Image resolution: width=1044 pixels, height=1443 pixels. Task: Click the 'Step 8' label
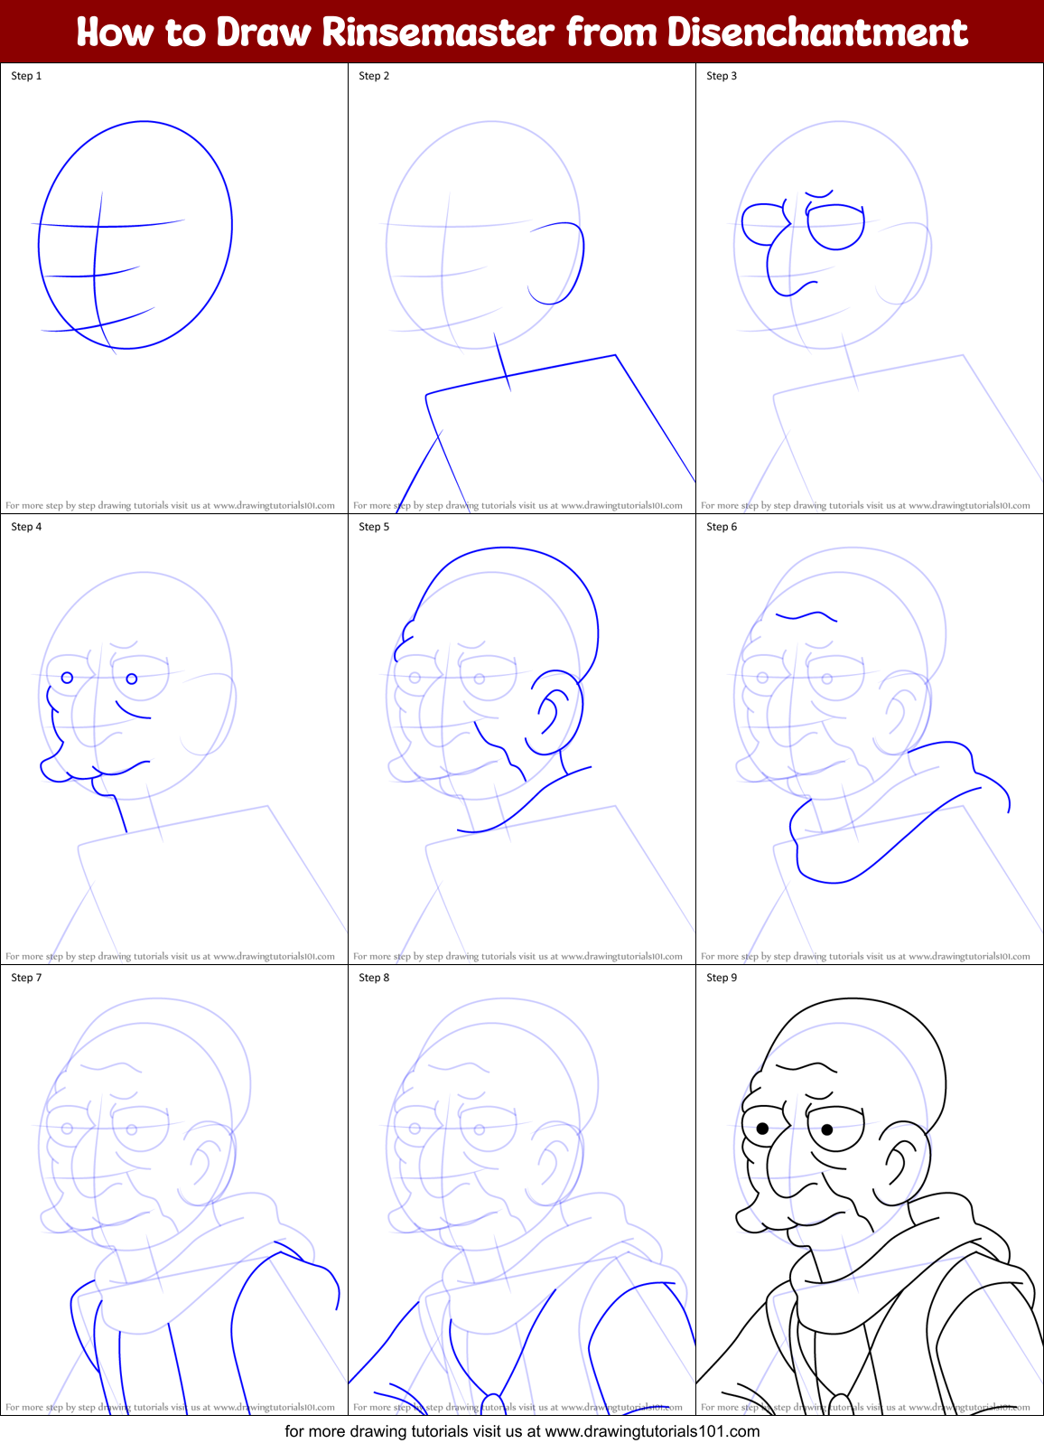(x=374, y=978)
